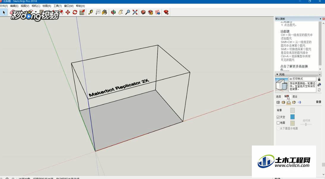Open Background settings in style editor
The height and width of the screenshot is (179, 325).
[288, 102]
